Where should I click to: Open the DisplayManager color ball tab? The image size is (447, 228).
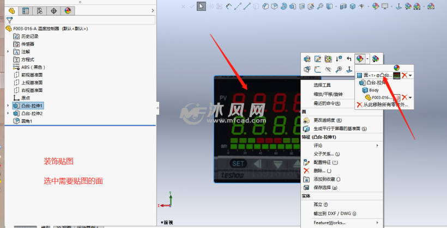click(x=68, y=11)
